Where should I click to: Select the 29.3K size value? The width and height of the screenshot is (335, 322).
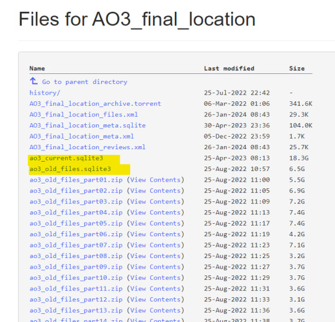[x=299, y=114]
